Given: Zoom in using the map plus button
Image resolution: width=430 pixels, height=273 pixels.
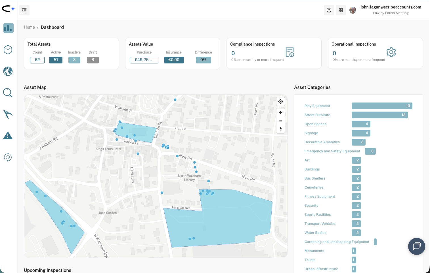Looking at the screenshot, I should (x=280, y=112).
